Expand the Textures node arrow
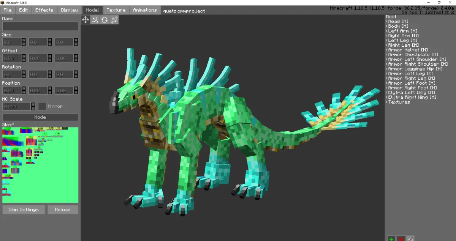This screenshot has height=241, width=456. click(386, 102)
